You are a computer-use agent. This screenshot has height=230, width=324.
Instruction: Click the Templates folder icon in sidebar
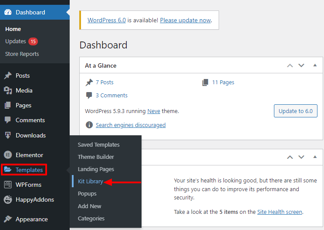tap(8, 169)
